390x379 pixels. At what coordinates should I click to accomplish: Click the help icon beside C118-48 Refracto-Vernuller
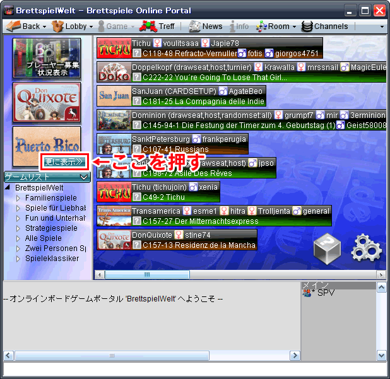[x=136, y=53]
